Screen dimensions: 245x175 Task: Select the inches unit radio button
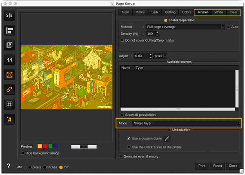pos(44,167)
